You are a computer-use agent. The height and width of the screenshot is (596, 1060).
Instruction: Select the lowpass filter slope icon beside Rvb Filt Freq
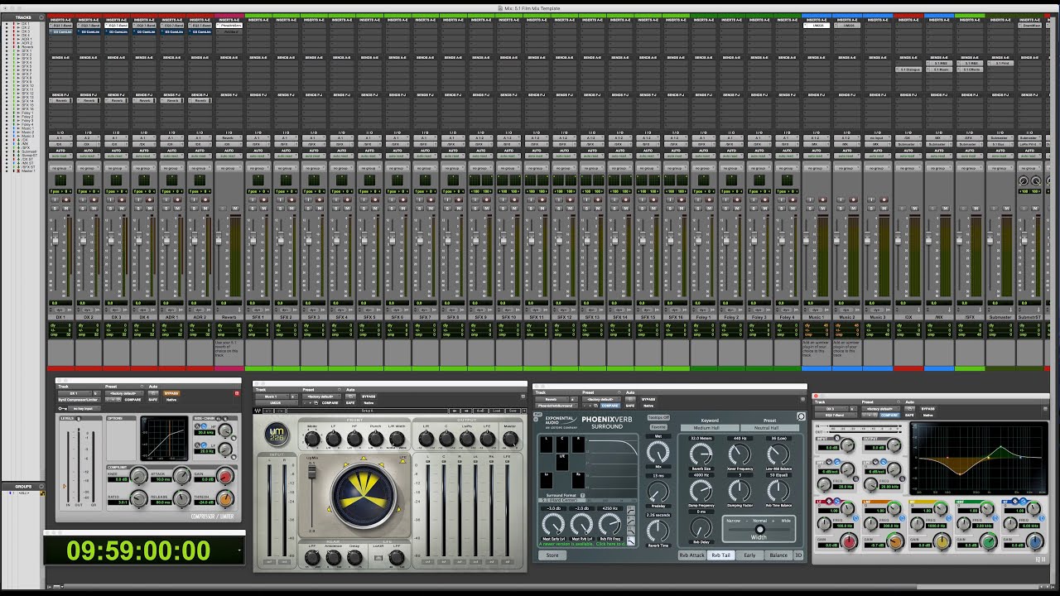pyautogui.click(x=632, y=540)
